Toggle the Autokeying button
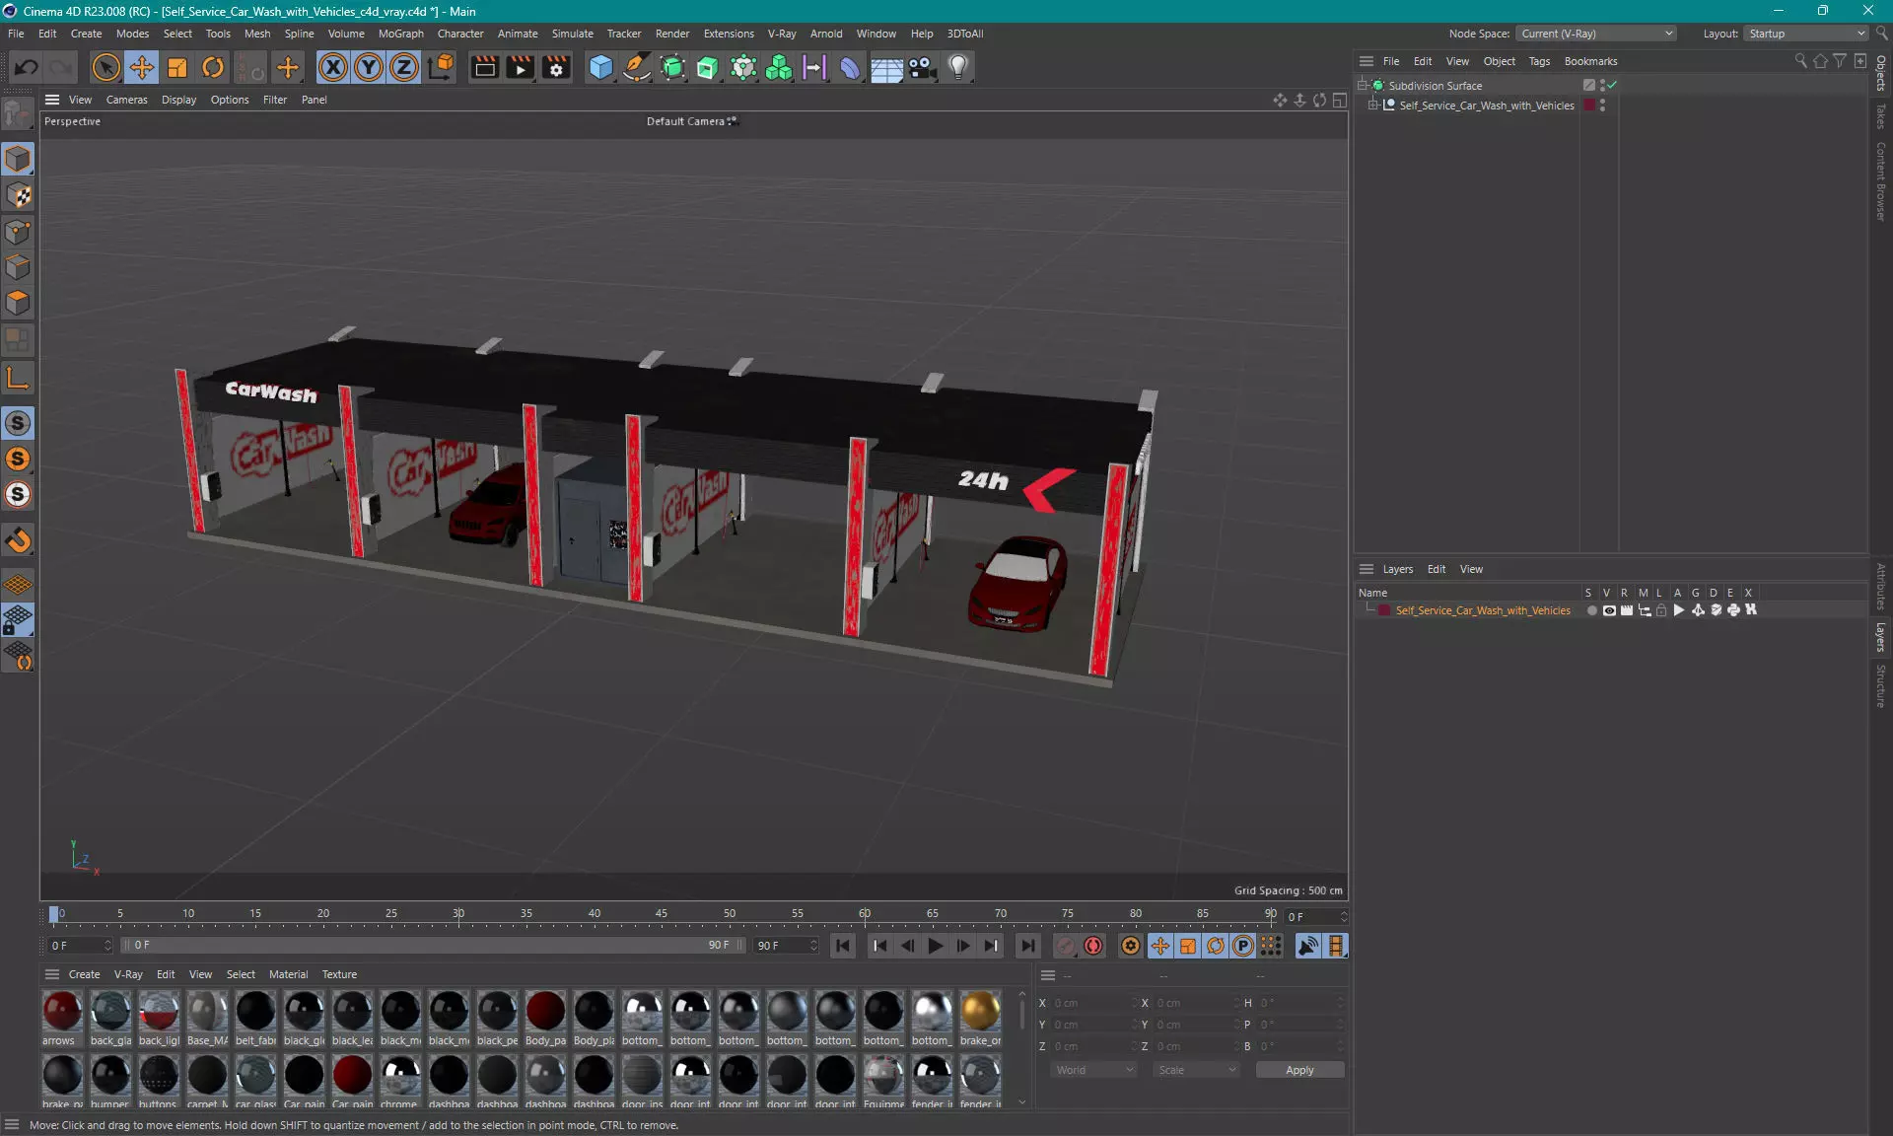Viewport: 1893px width, 1136px height. pyautogui.click(x=1093, y=946)
